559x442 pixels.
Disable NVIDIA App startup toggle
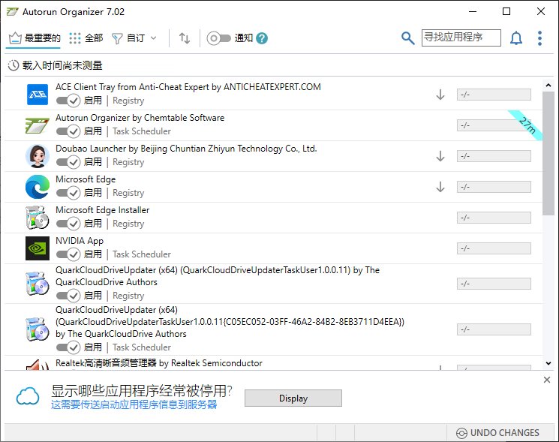tap(68, 254)
